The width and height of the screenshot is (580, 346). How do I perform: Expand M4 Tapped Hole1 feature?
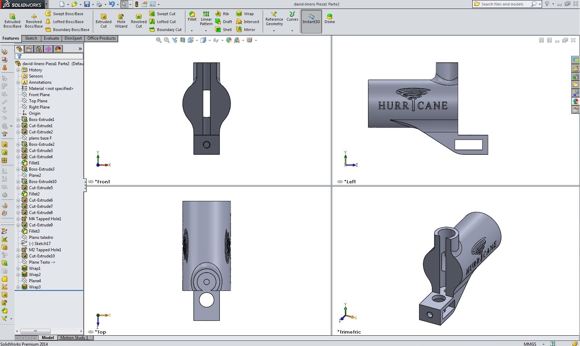tap(18, 219)
